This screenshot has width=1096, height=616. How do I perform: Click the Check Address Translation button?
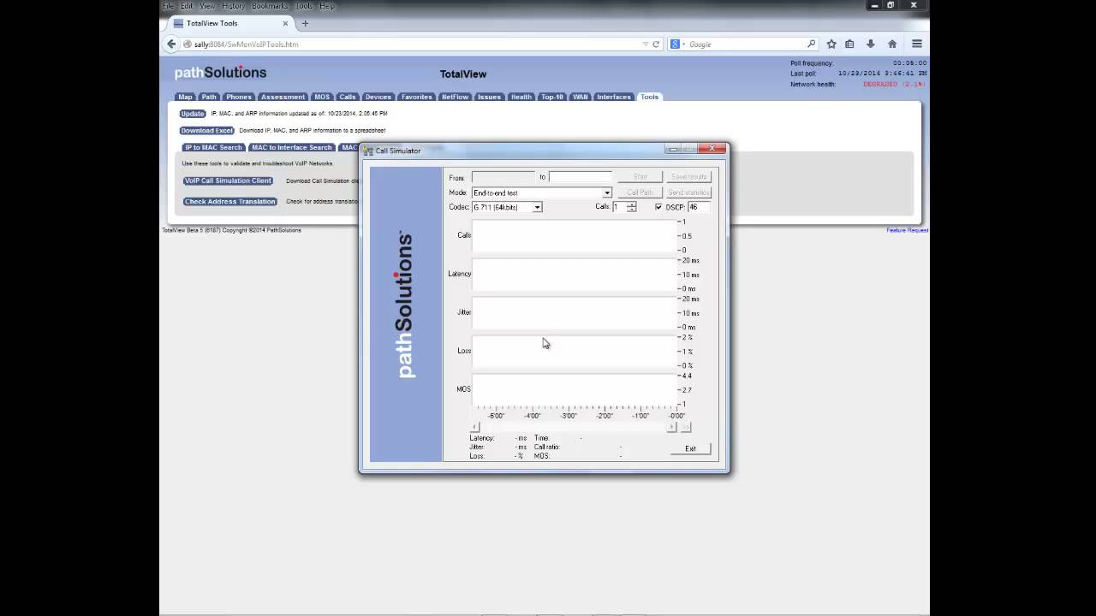[229, 202]
